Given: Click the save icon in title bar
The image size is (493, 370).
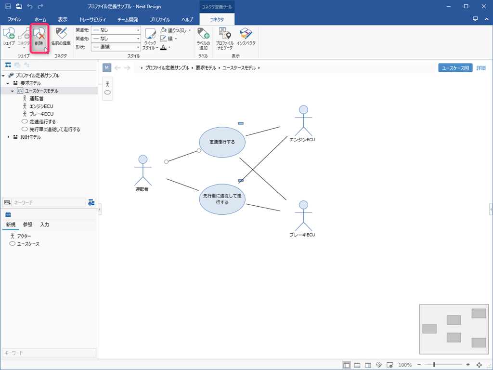Looking at the screenshot, I should (x=8, y=6).
